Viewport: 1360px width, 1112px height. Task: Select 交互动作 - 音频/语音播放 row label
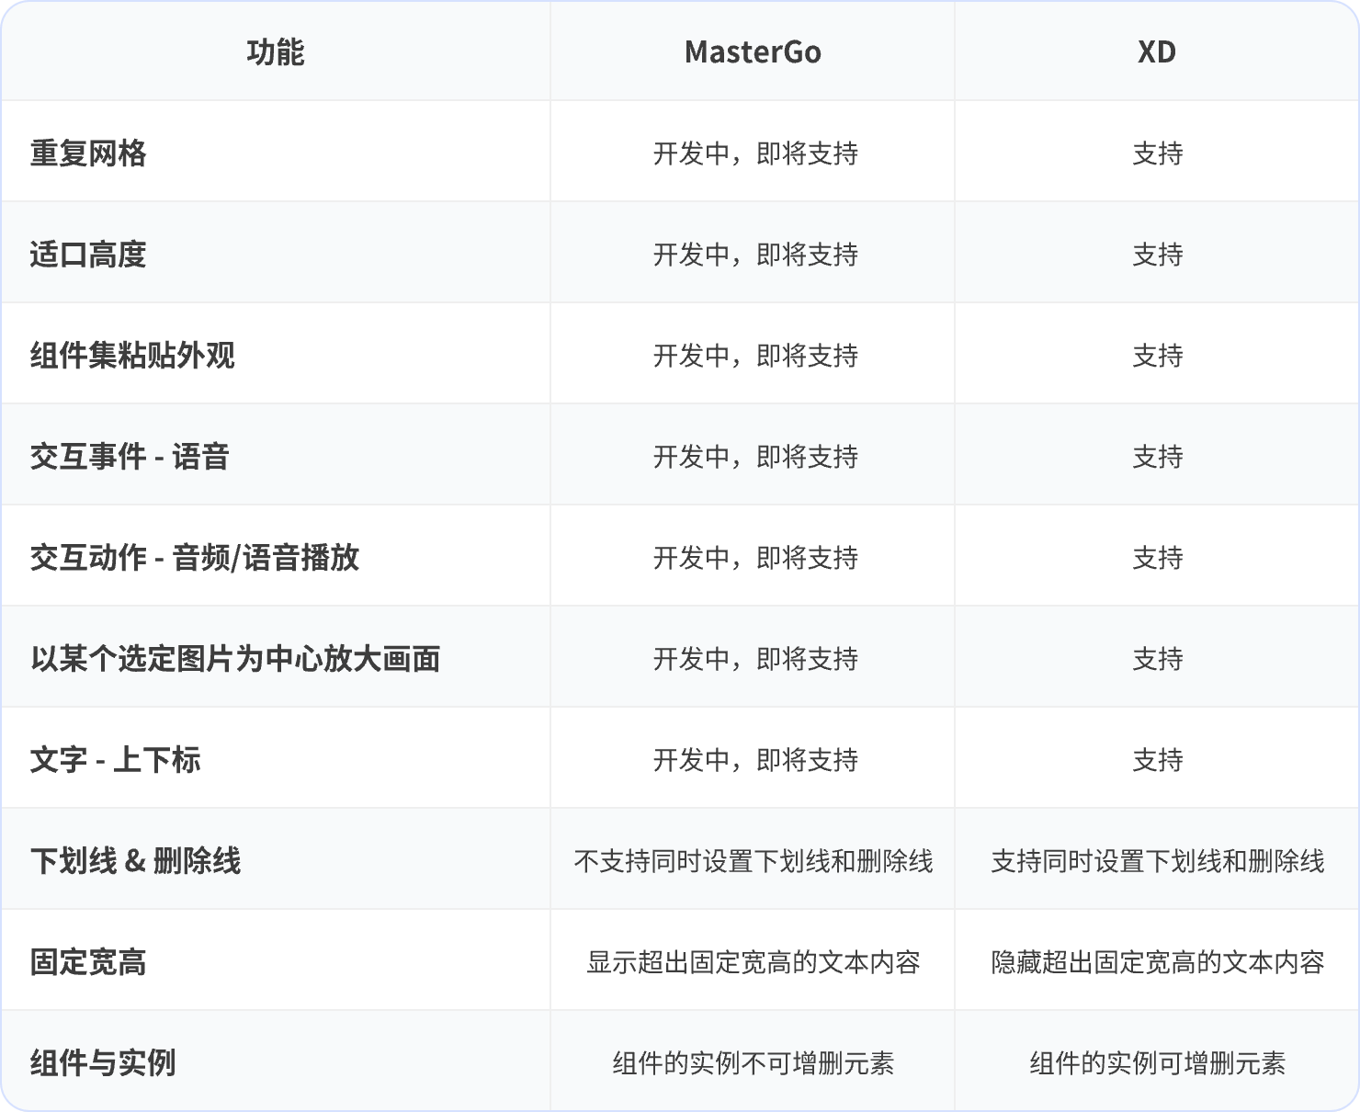195,557
